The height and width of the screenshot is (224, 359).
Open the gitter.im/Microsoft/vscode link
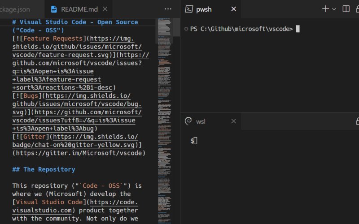[x=79, y=153]
